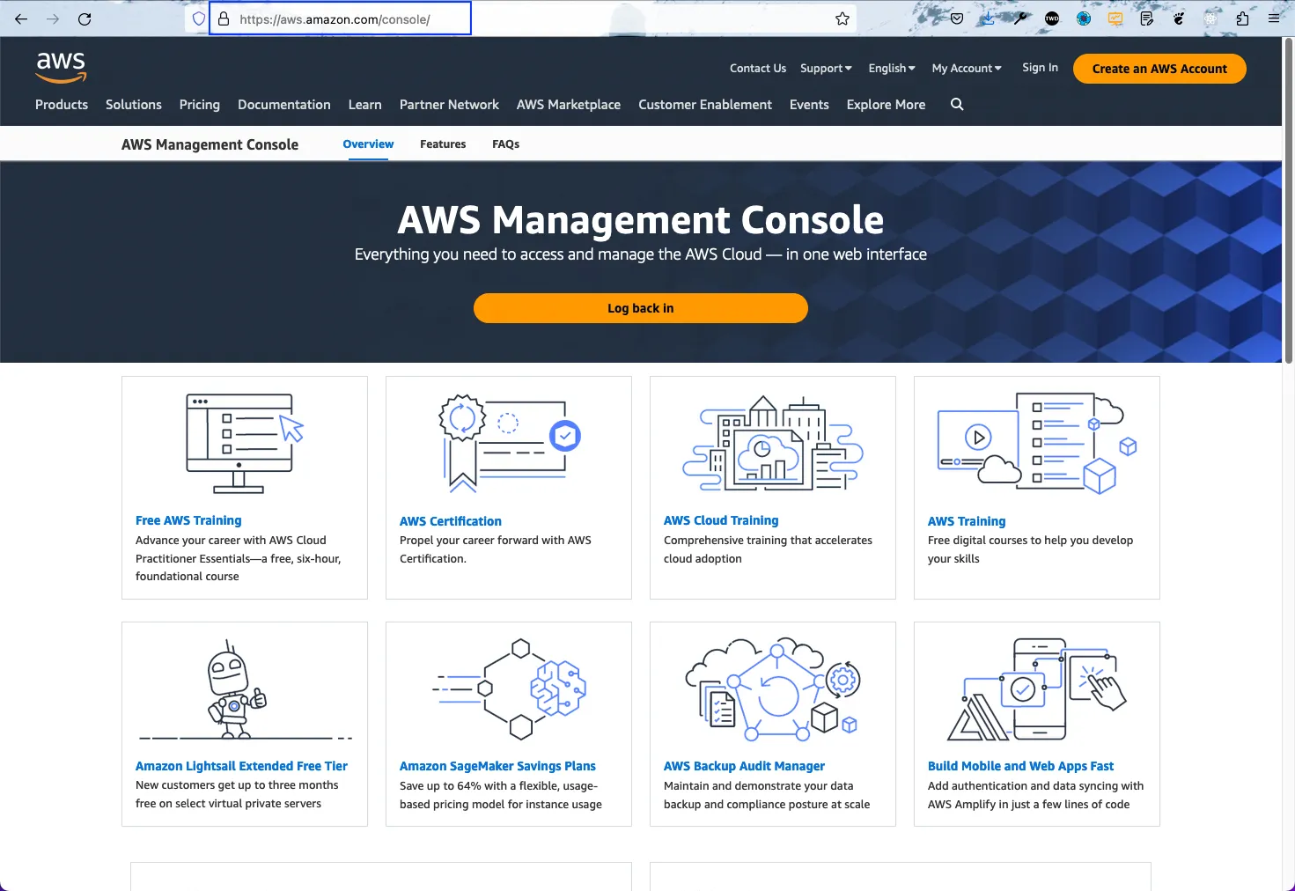1295x891 pixels.
Task: Click the Mobile and Web Apps illustration
Action: point(1037,689)
